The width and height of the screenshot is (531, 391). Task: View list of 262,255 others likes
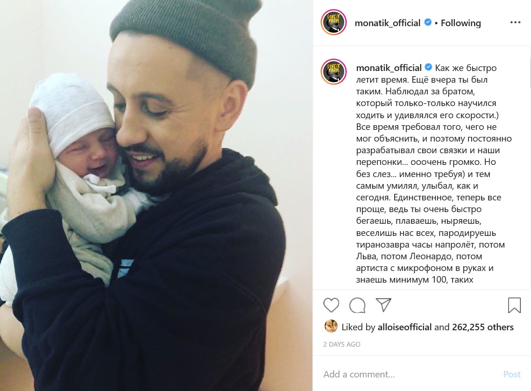482,327
